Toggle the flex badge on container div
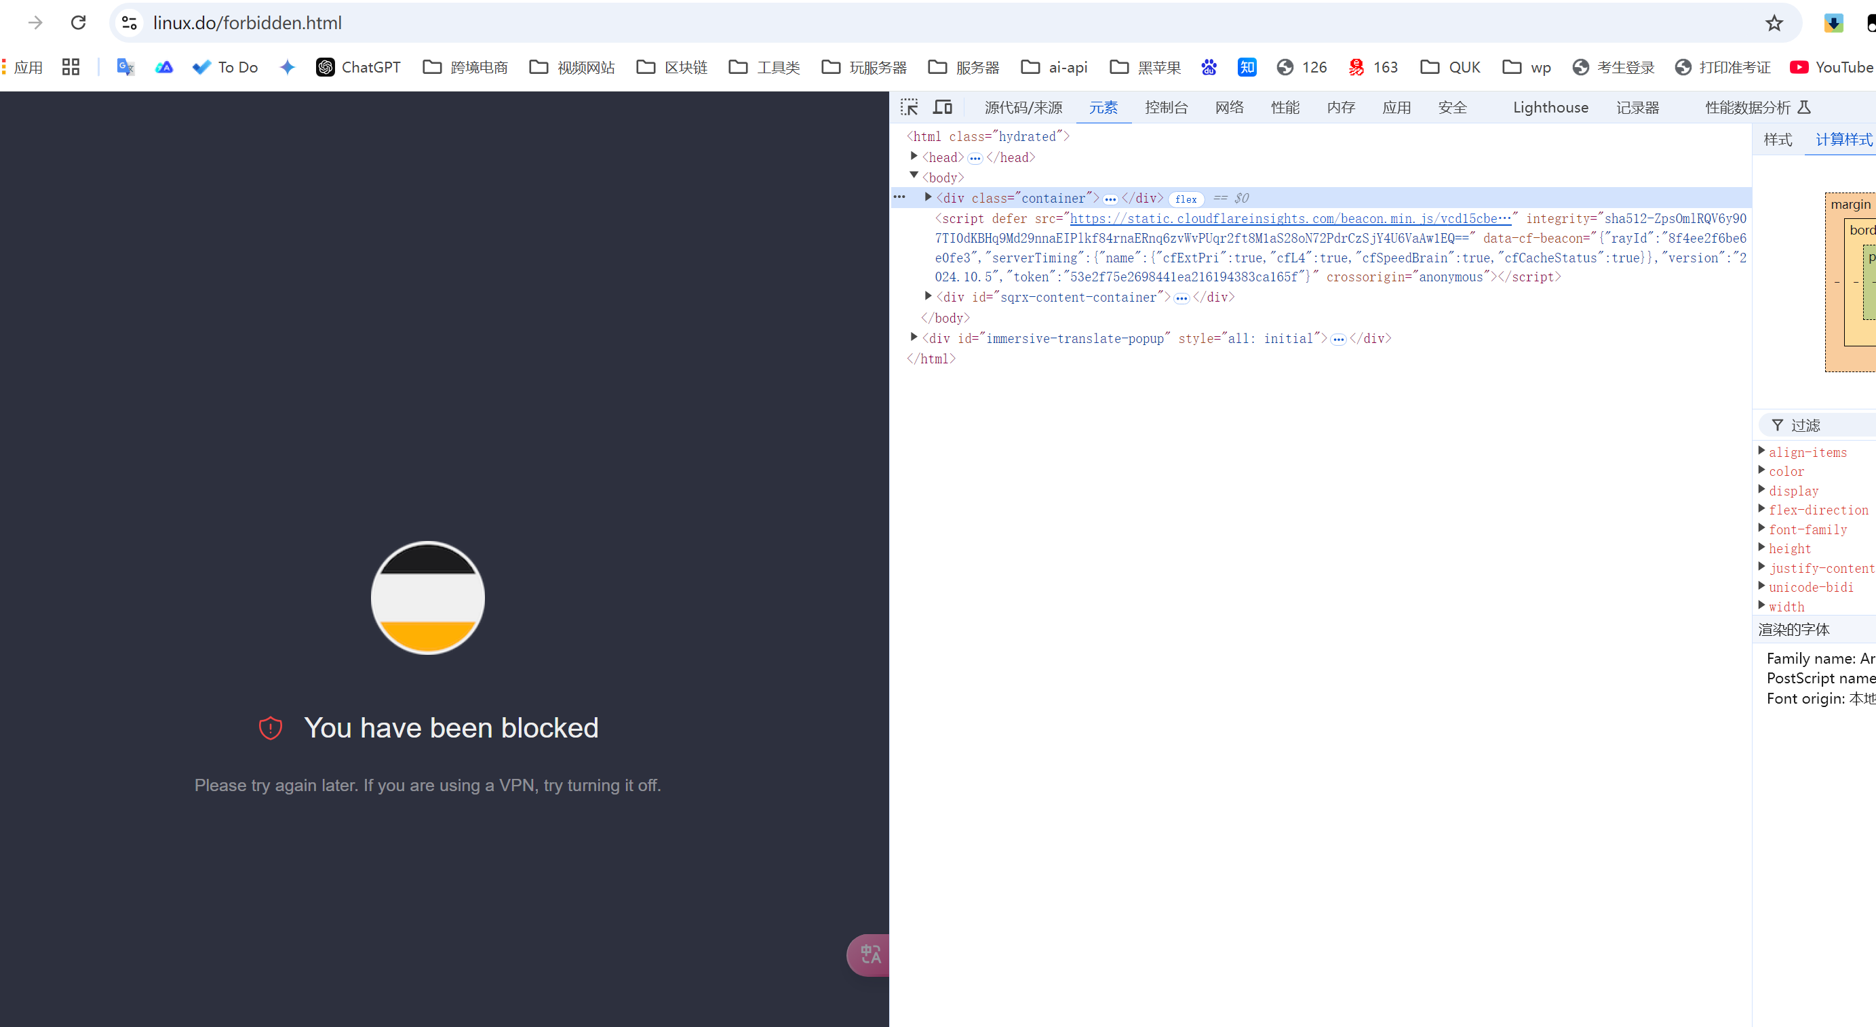 tap(1186, 199)
